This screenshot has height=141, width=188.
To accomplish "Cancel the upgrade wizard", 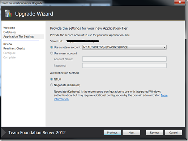I will [x=173, y=132].
